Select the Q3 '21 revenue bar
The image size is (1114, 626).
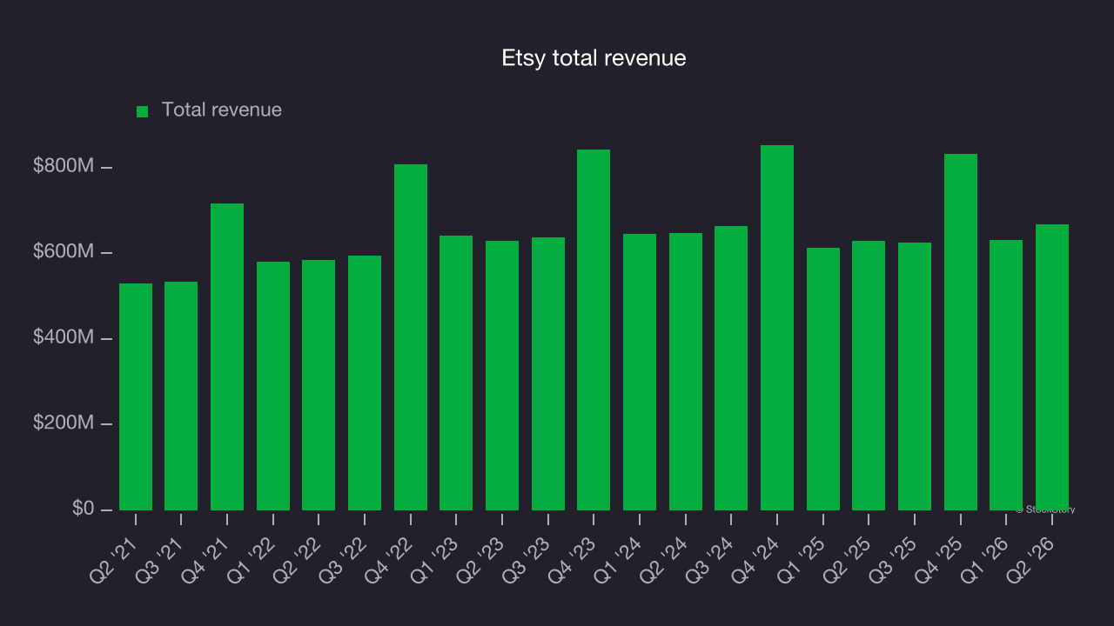pos(181,396)
